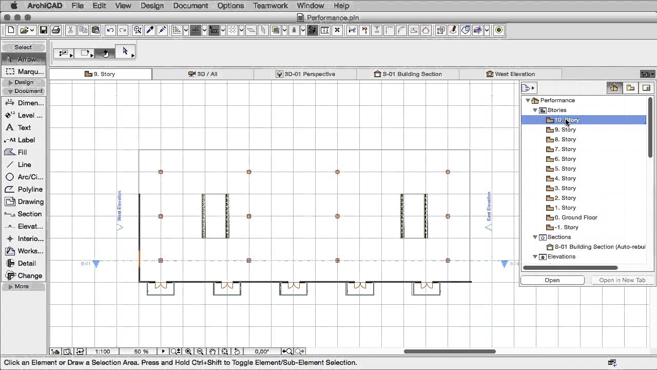Toggle the Quick Options icon at bottom left
The height and width of the screenshot is (370, 657).
point(55,351)
